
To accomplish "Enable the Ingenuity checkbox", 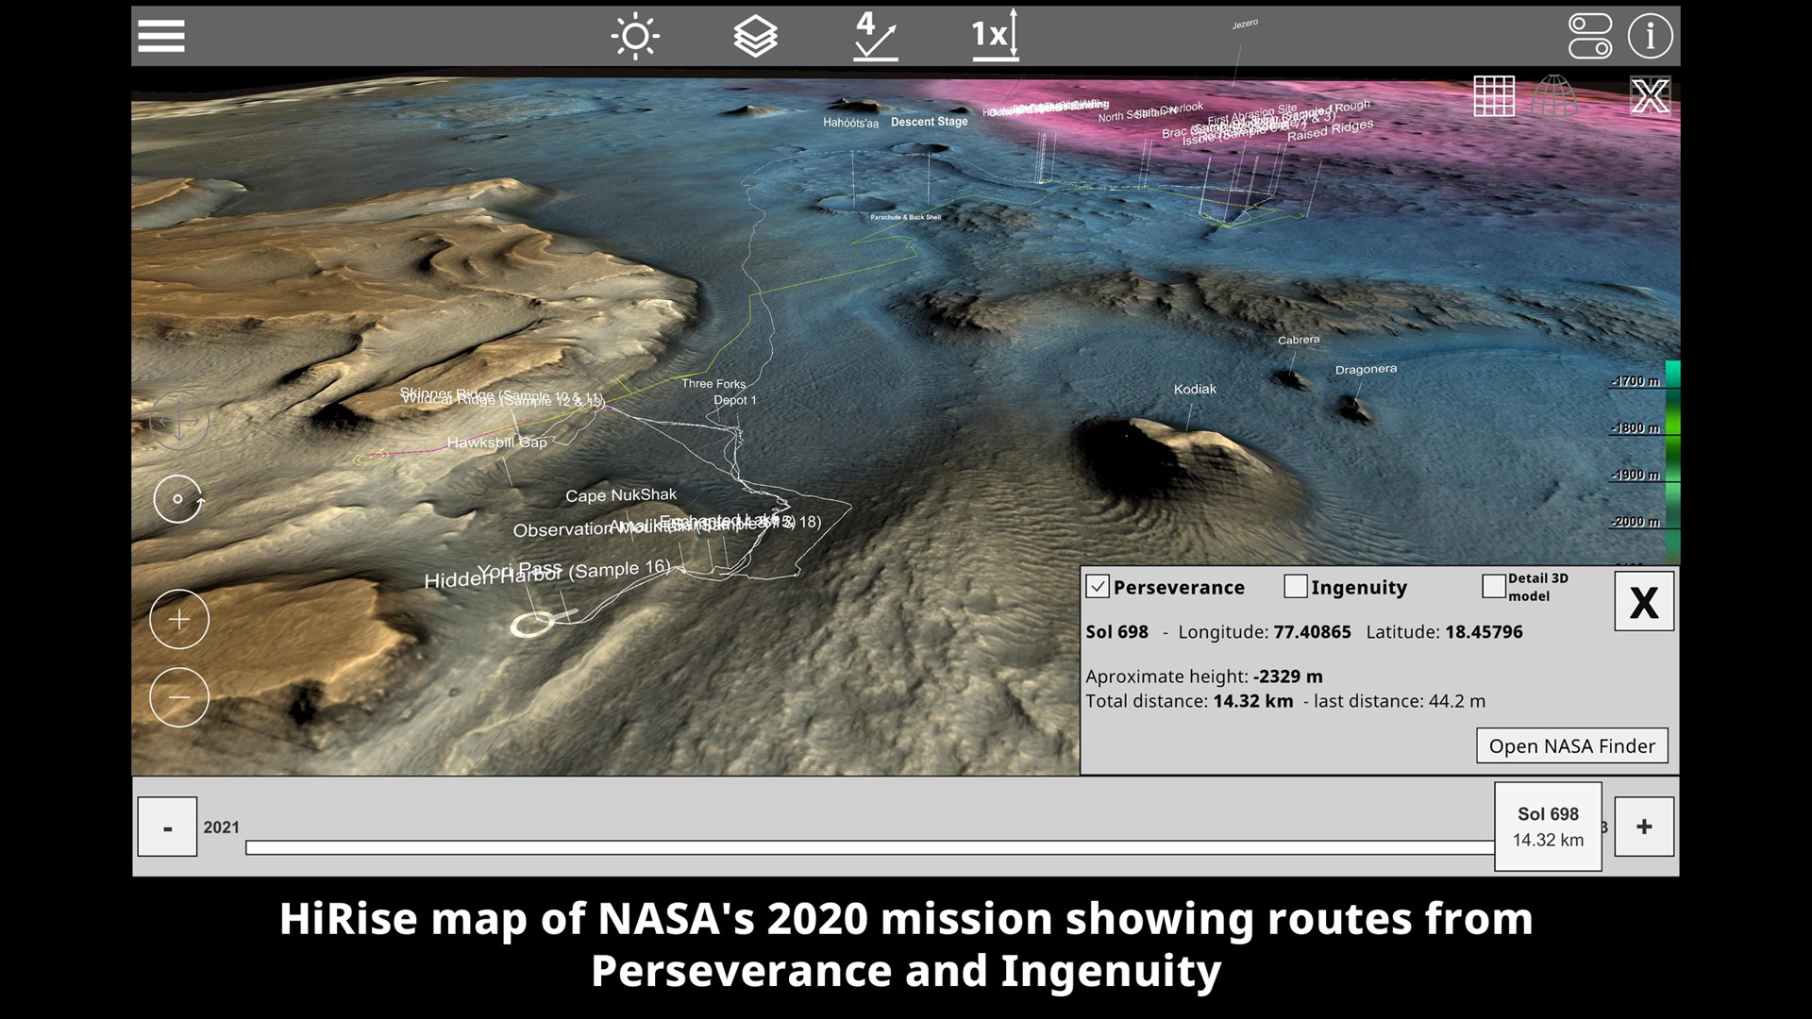I will [x=1296, y=587].
